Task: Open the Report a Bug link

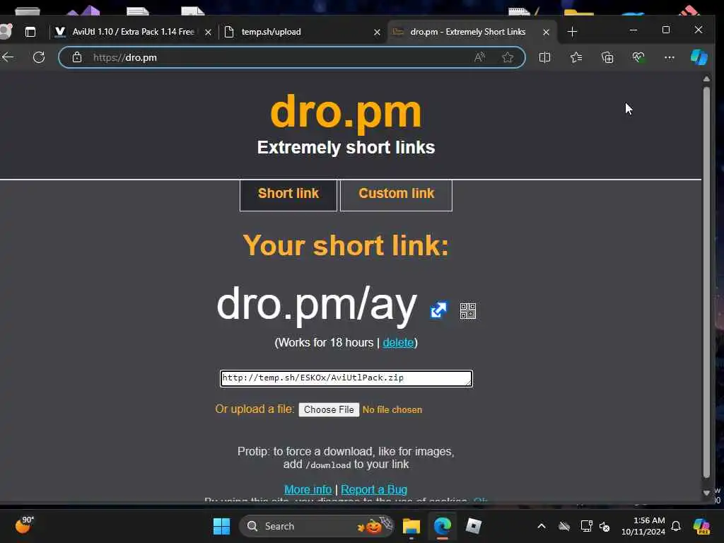Action: (374, 489)
